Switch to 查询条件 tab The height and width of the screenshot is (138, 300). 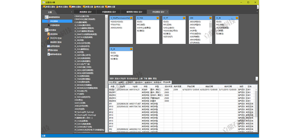(x=139, y=82)
